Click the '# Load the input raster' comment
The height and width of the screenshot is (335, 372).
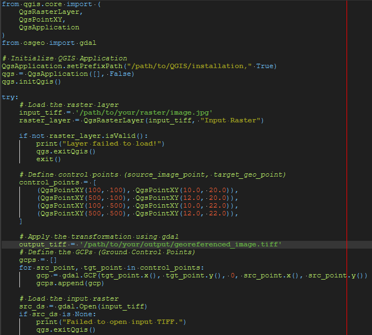tap(69, 298)
